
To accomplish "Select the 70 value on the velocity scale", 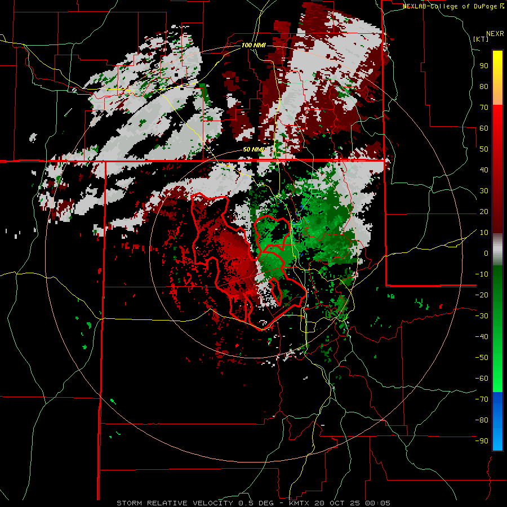I will click(x=484, y=108).
